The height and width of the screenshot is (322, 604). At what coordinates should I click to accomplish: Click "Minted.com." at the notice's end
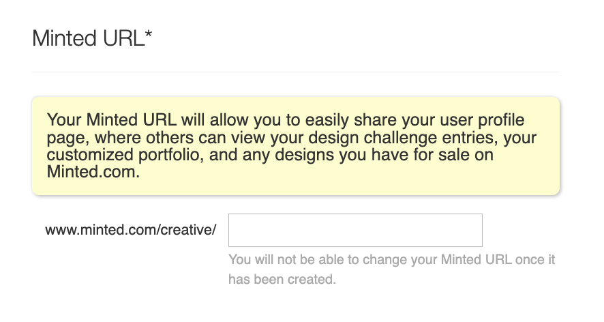click(93, 173)
